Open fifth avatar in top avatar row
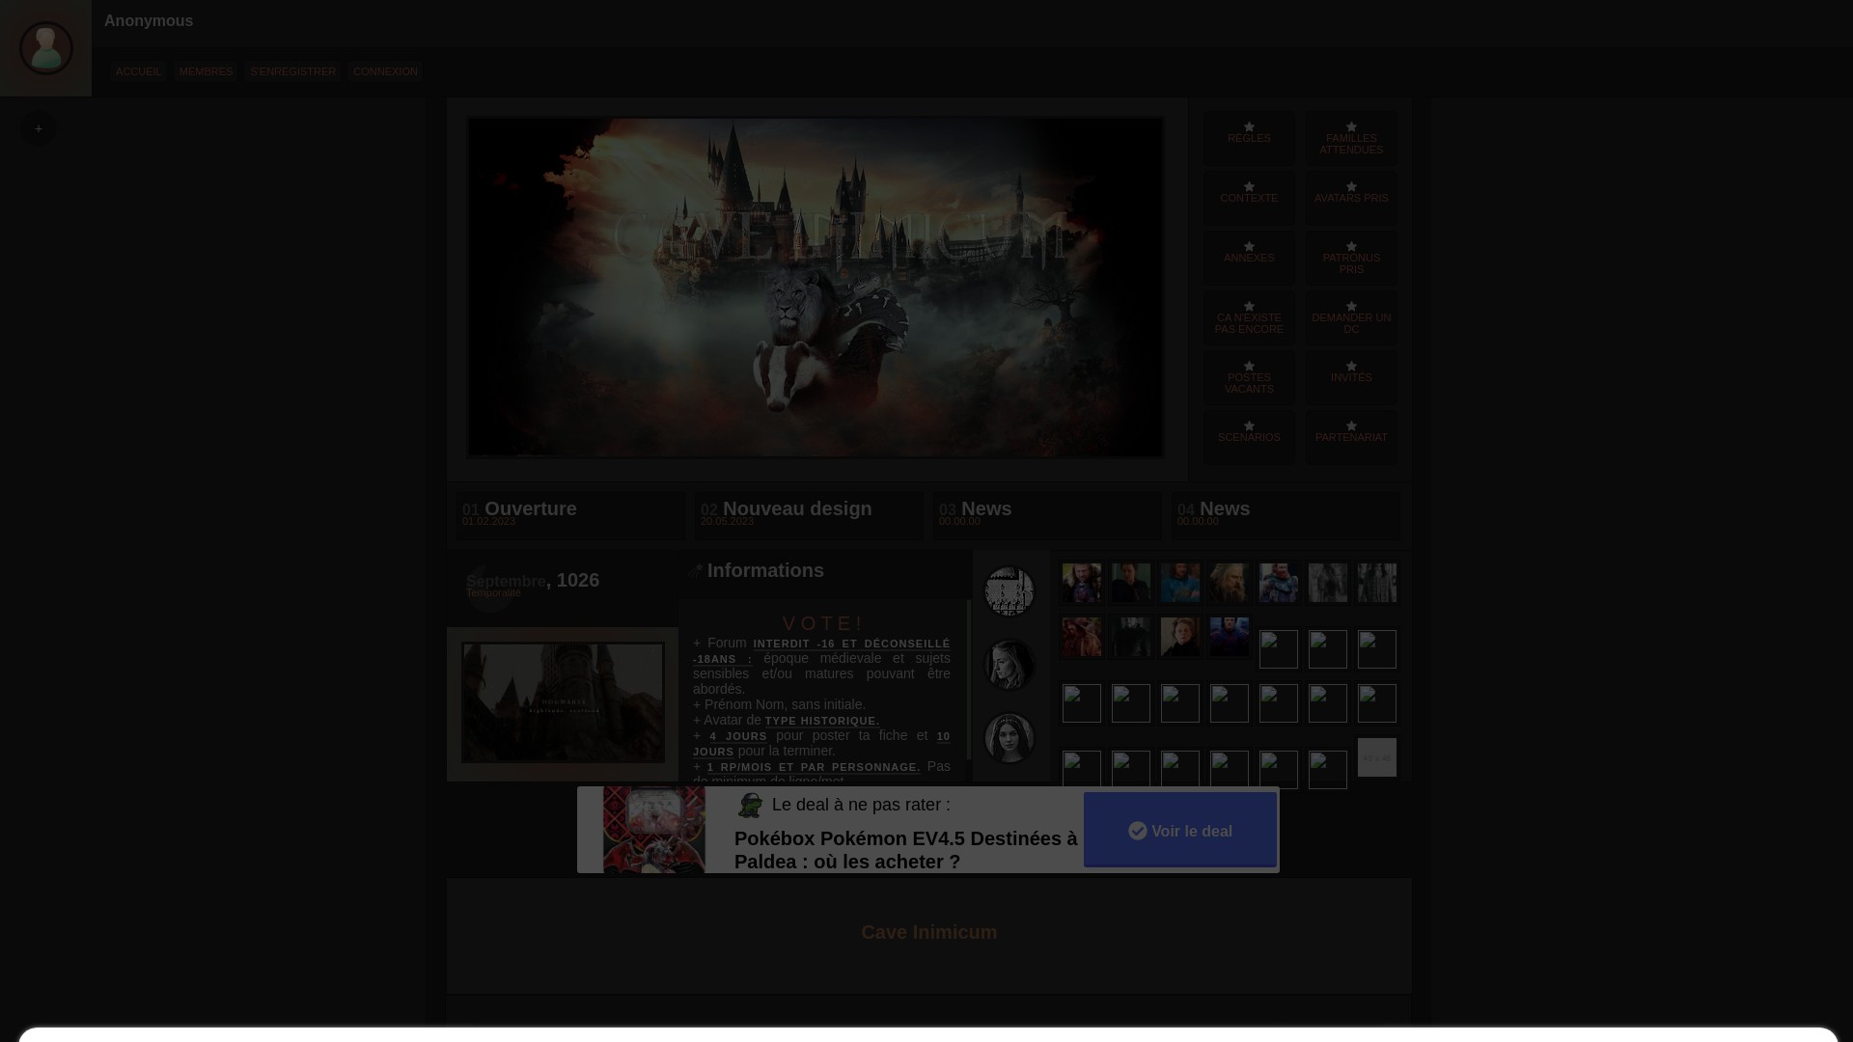 click(1279, 583)
